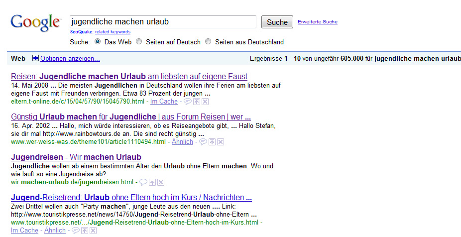Click comment bubble icon for eltern.t-online.de result

pos(188,102)
